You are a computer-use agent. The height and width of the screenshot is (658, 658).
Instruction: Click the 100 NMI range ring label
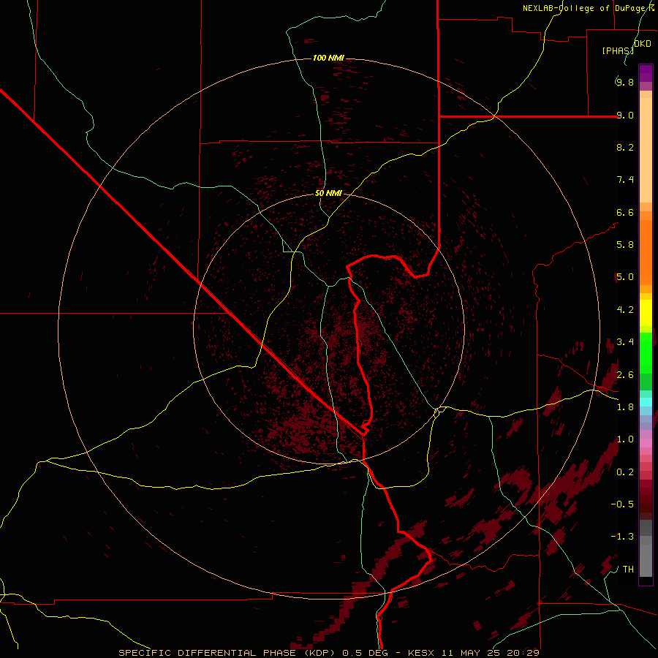(328, 58)
